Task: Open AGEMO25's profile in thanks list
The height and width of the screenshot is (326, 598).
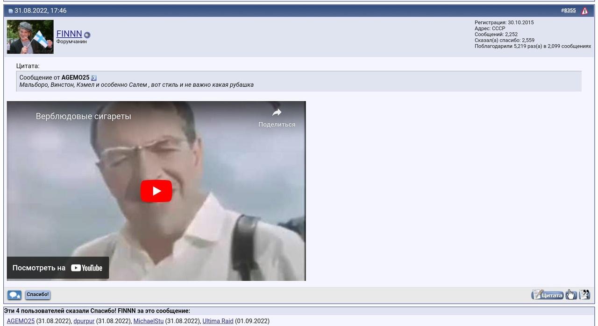Action: point(21,321)
